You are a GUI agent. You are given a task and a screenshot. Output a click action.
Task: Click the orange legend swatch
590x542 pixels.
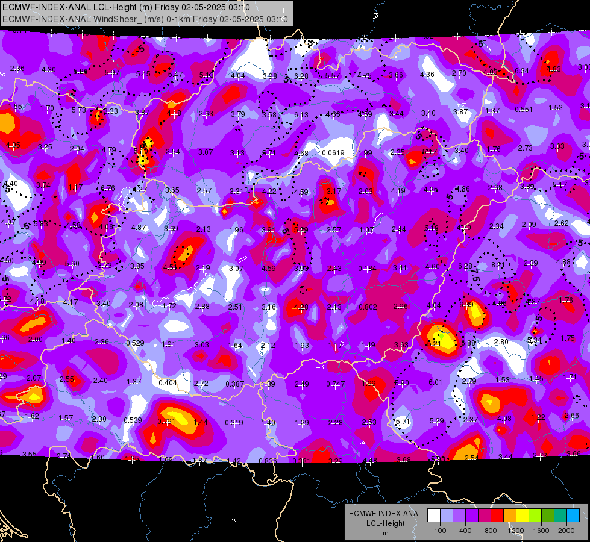click(510, 516)
